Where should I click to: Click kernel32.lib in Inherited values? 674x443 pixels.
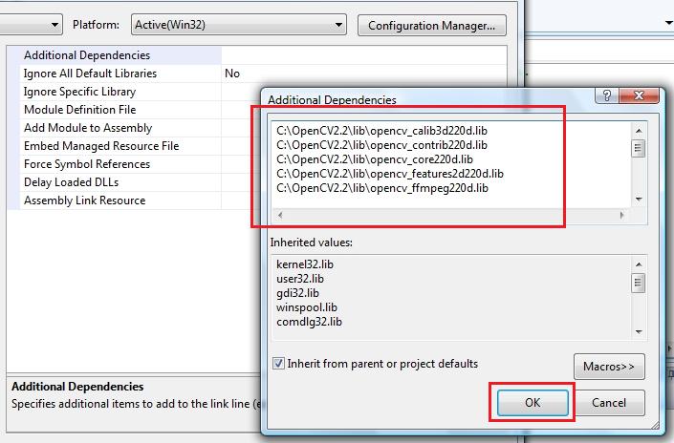(305, 264)
